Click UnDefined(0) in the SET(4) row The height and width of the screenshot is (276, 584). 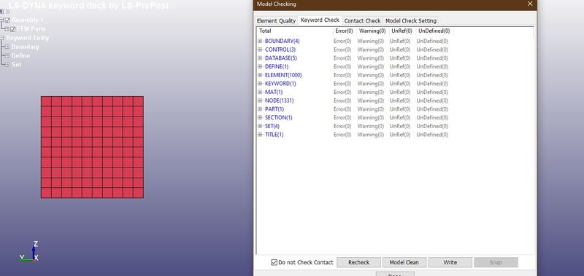point(432,126)
